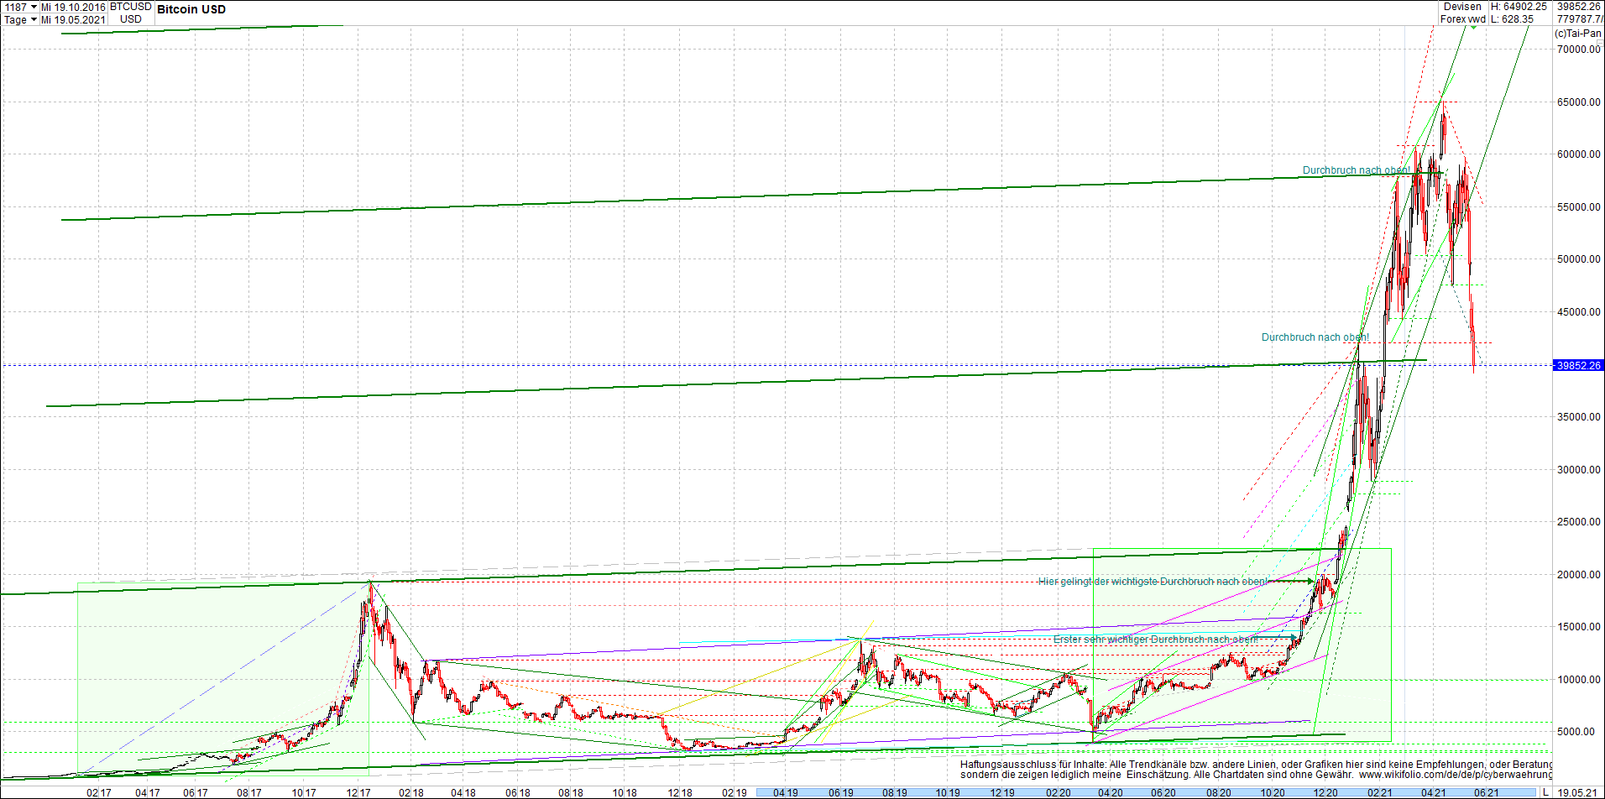Click the lower 'Durchbruch nach oben!' annotation near 42500

(x=1315, y=337)
